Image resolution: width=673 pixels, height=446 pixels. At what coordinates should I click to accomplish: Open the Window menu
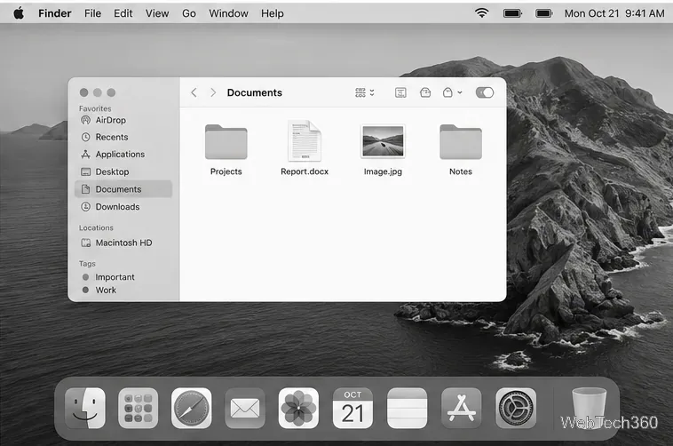(228, 13)
